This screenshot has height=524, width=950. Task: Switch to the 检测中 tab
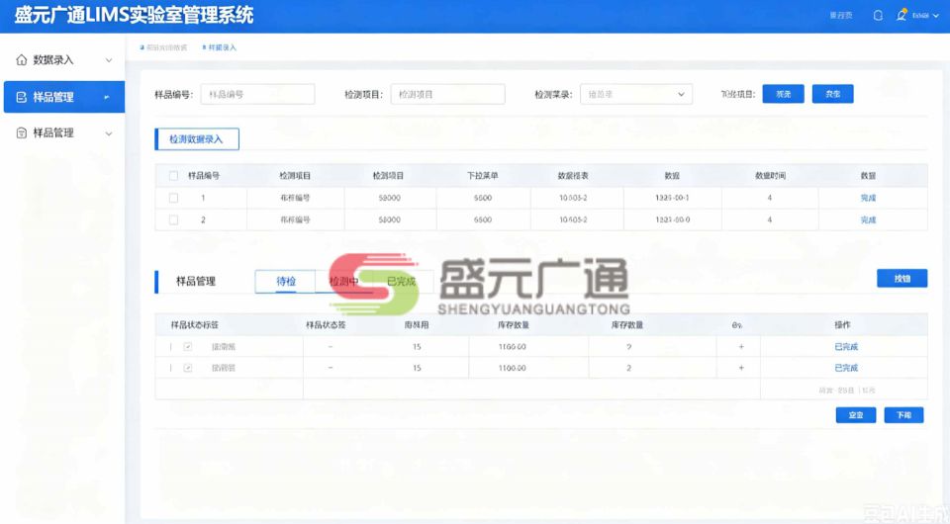343,282
